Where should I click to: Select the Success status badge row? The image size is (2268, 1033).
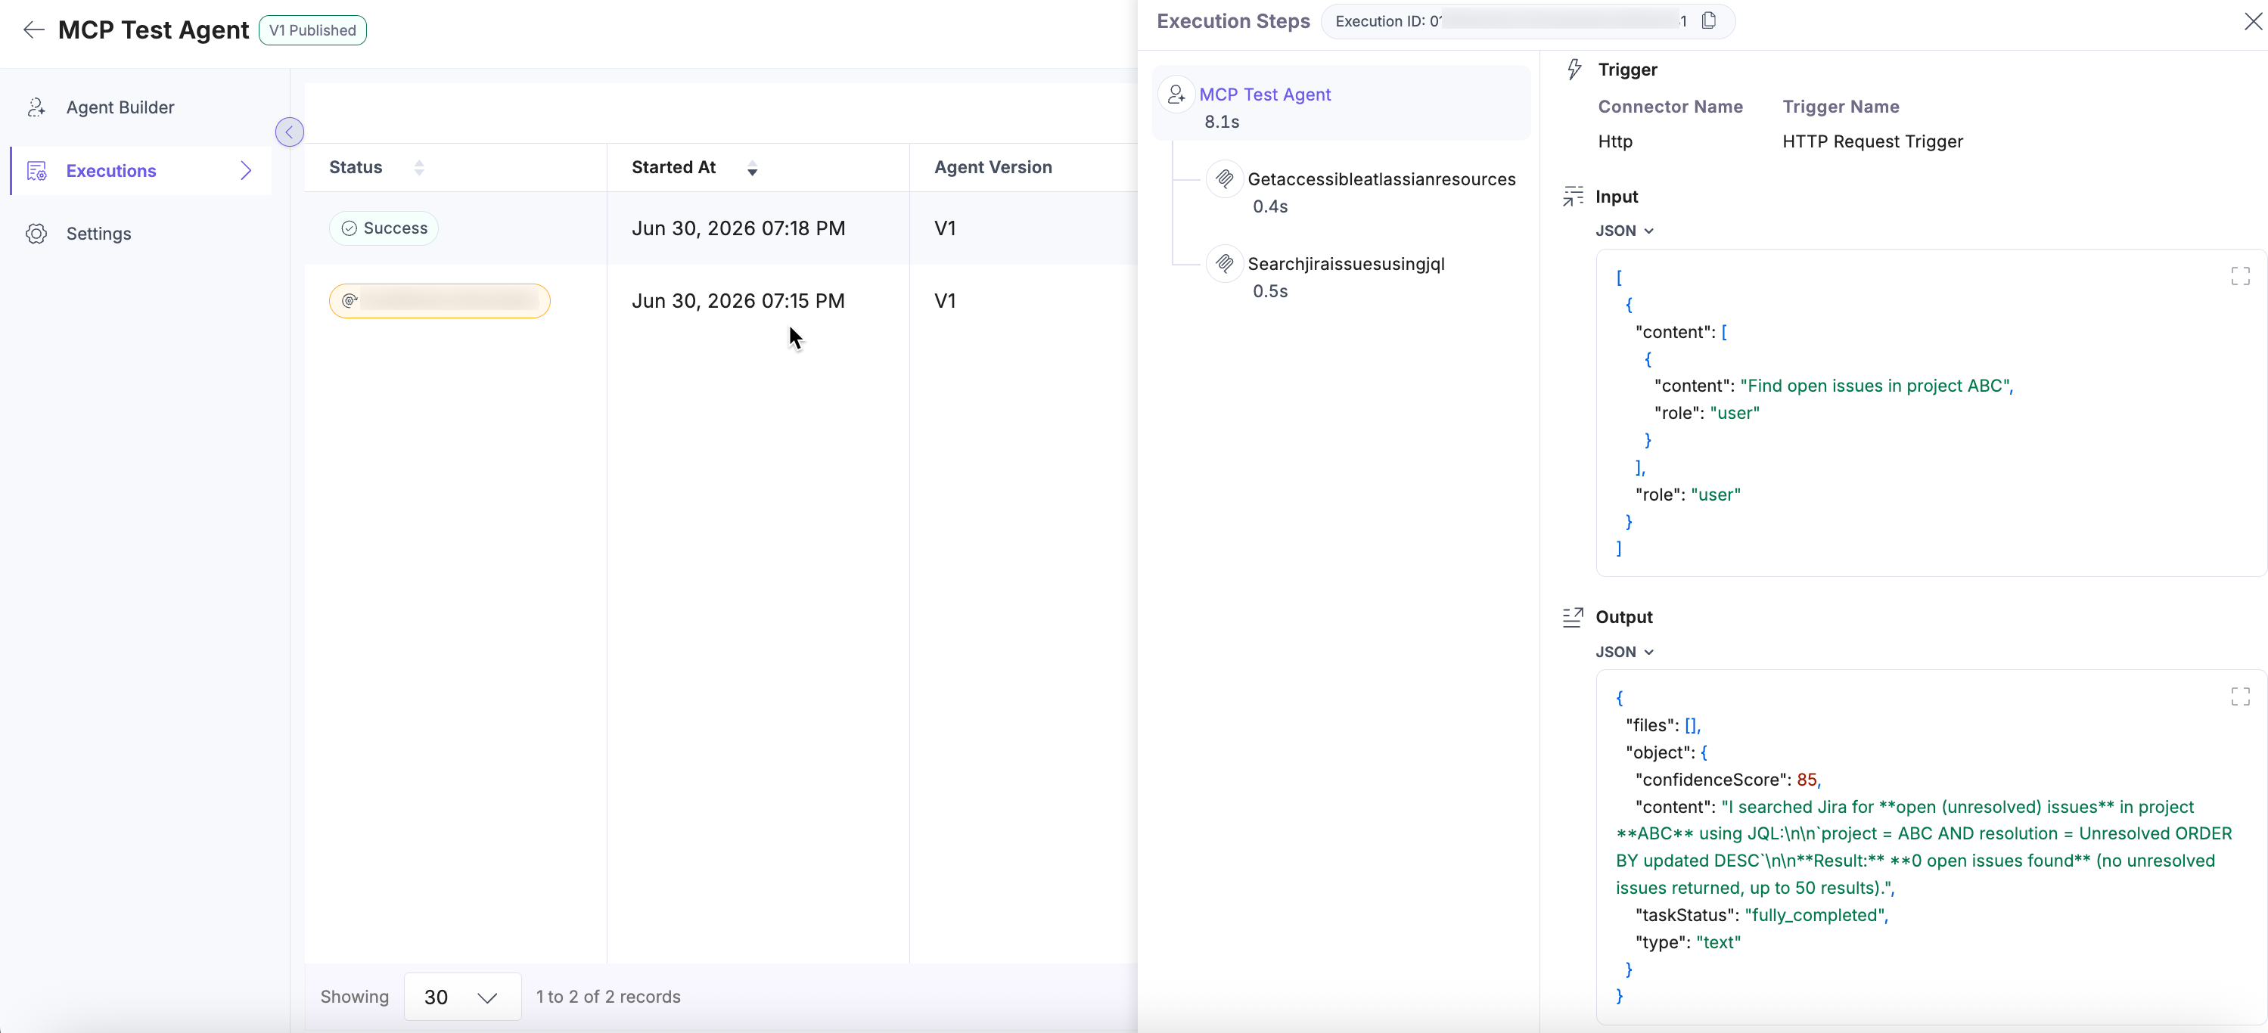(x=384, y=228)
